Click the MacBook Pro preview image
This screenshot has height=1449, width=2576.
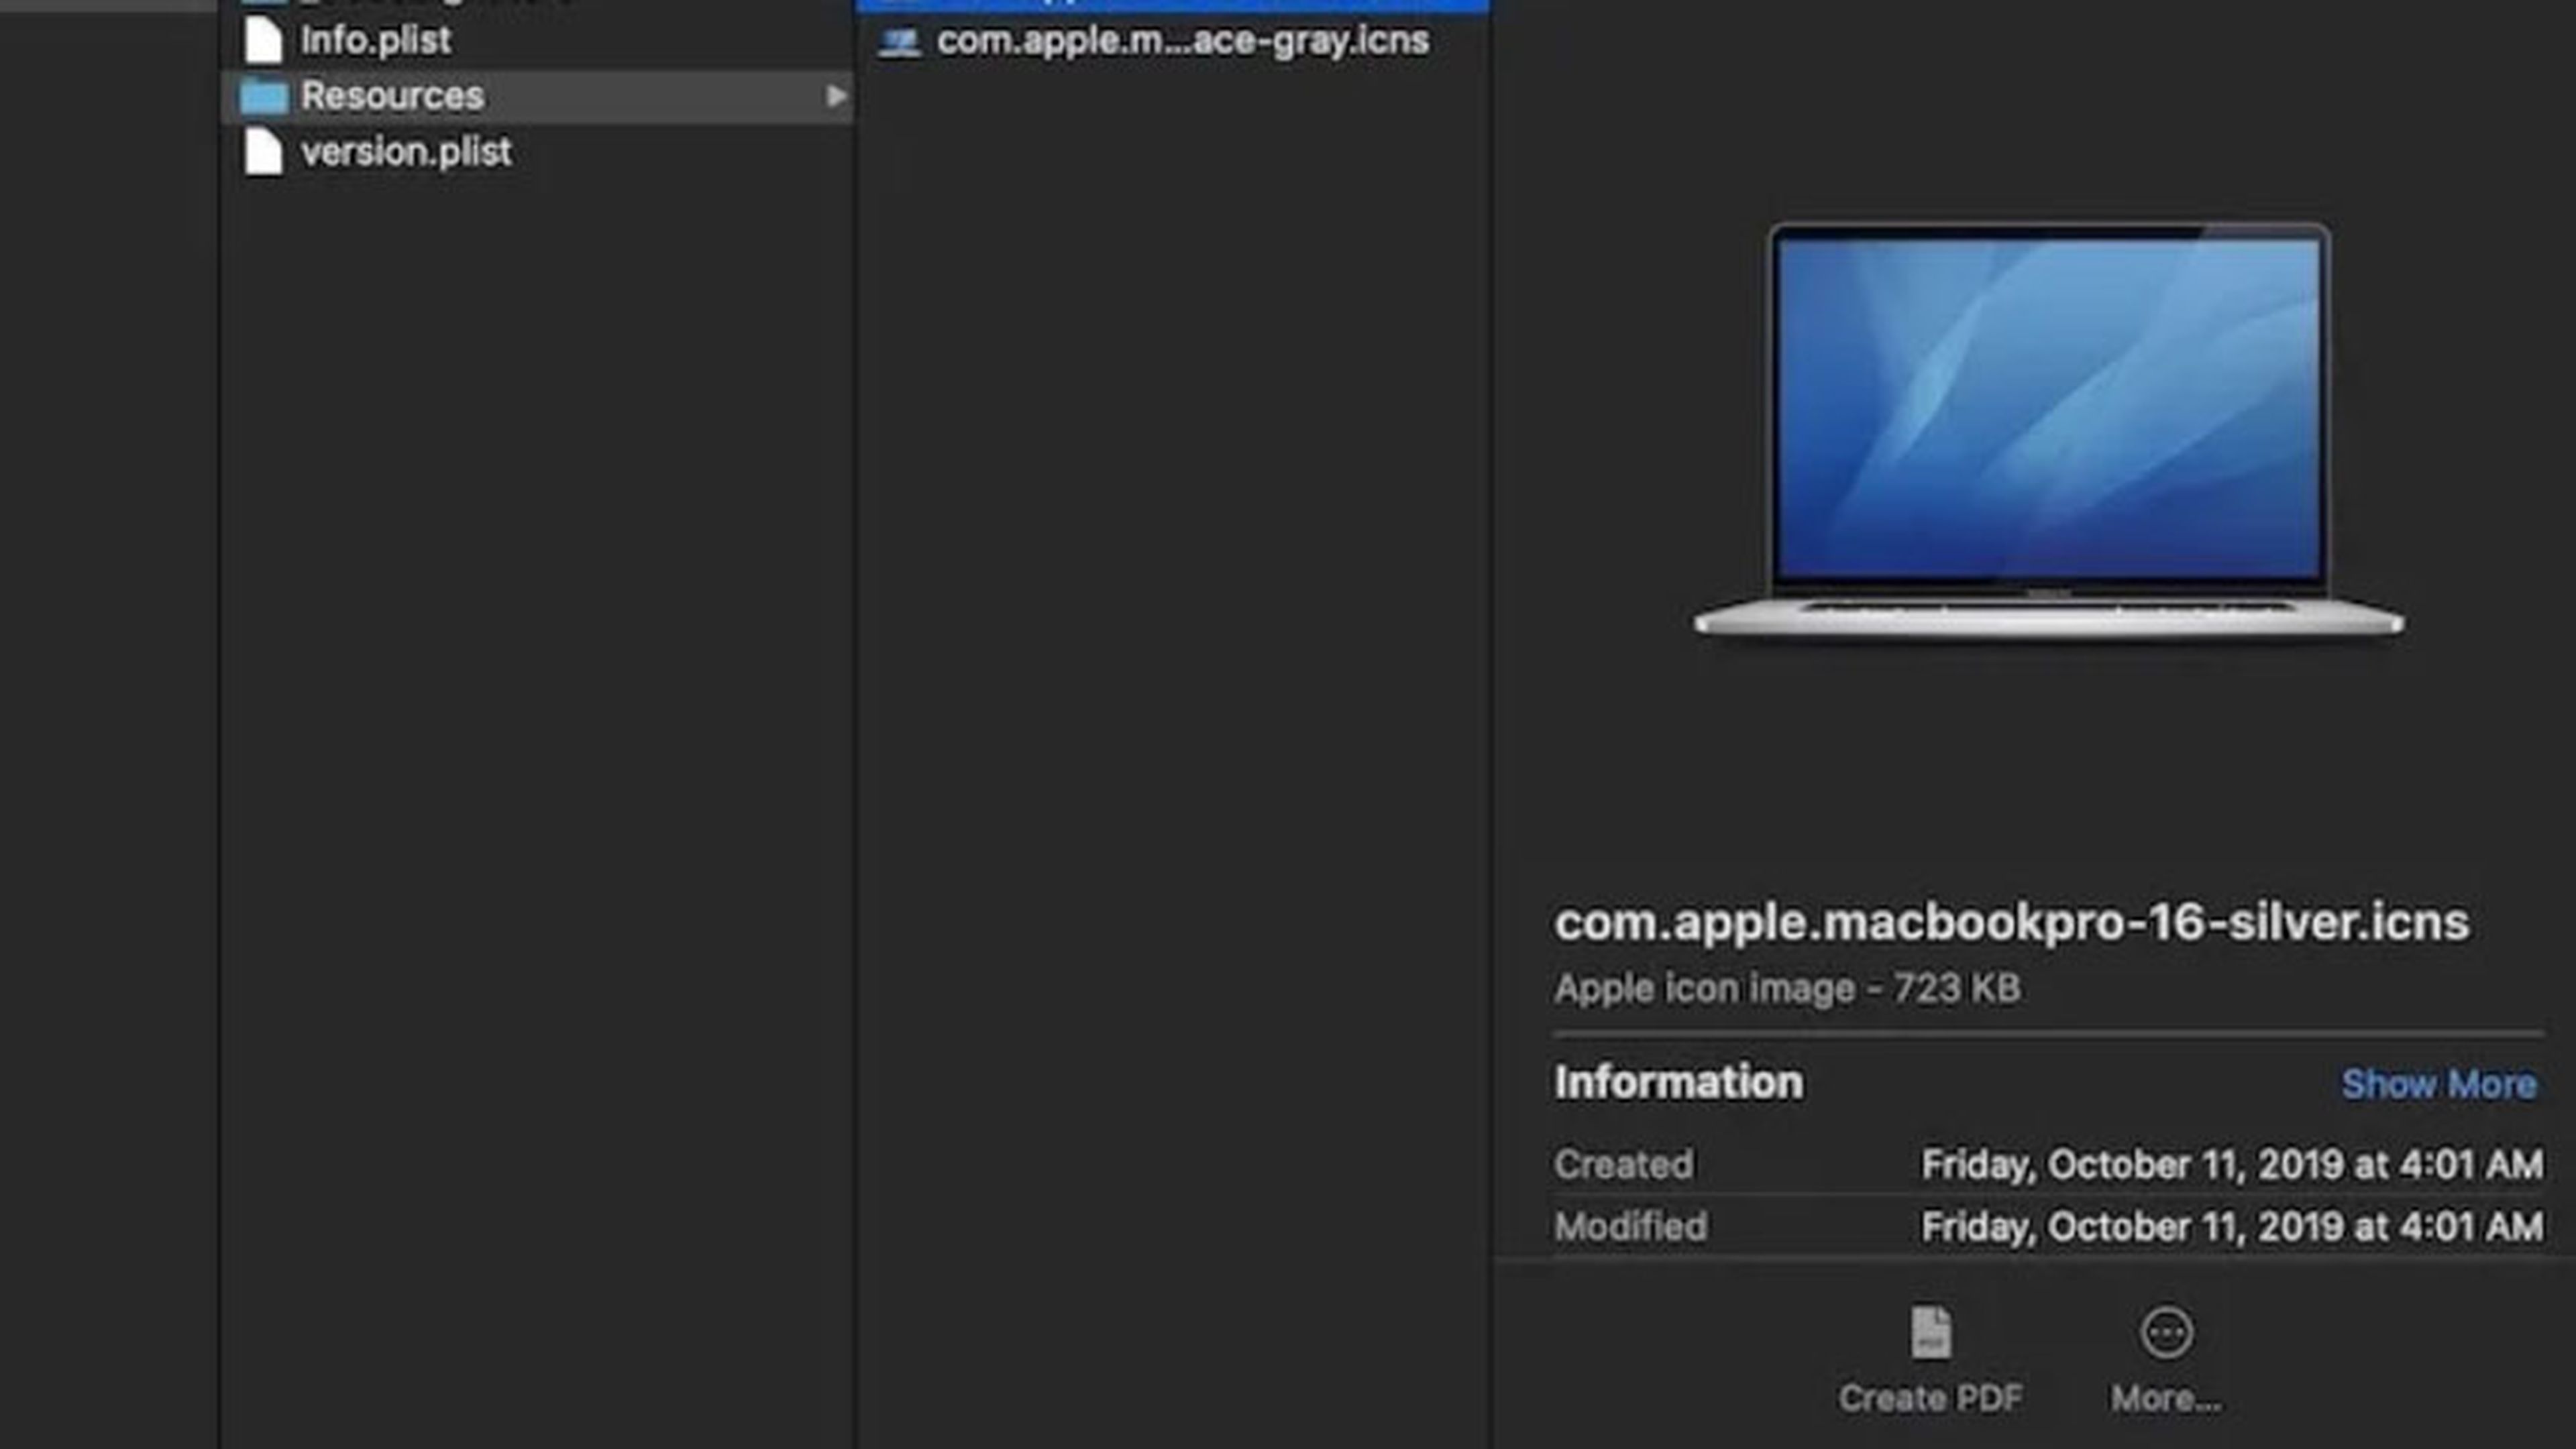coord(2049,430)
